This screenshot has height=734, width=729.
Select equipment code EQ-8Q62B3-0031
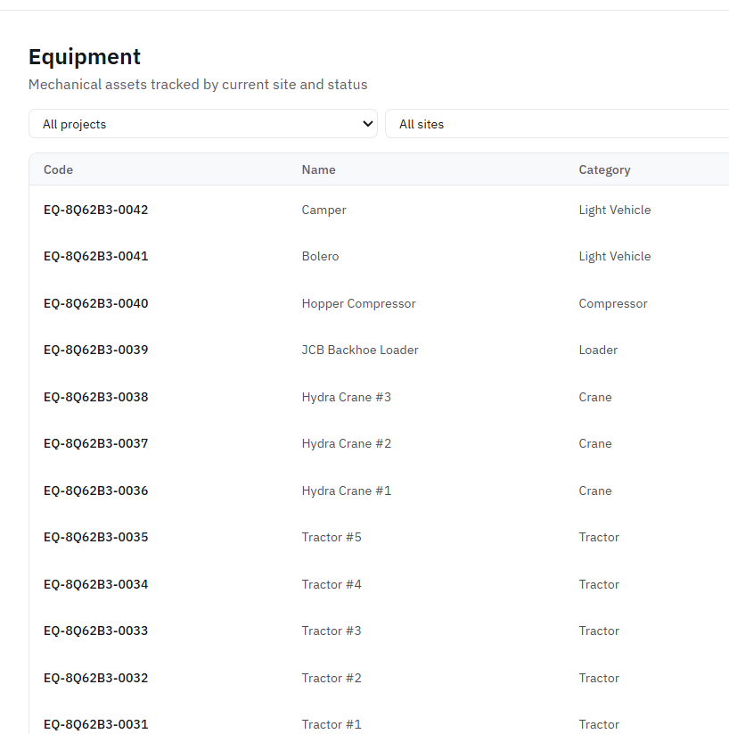(x=95, y=724)
